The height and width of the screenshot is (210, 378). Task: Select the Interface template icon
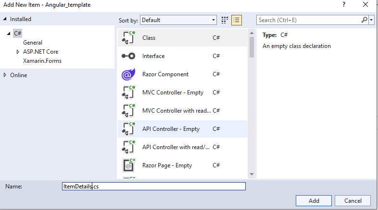tap(128, 56)
